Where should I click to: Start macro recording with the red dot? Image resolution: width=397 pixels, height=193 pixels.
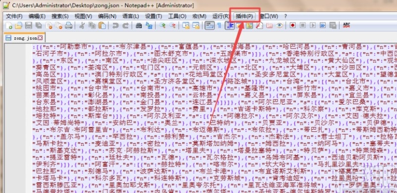point(293,25)
